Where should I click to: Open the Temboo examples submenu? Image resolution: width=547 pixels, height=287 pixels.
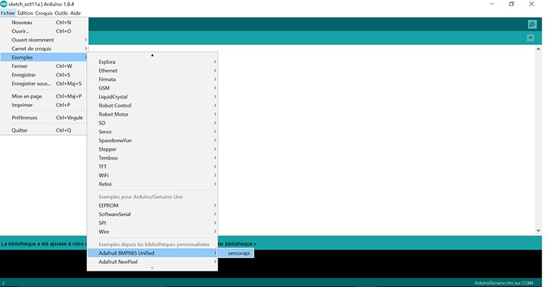pyautogui.click(x=152, y=157)
